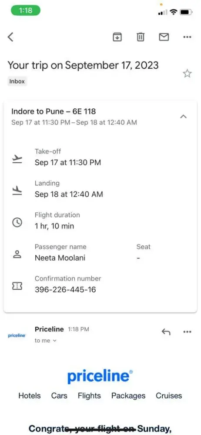Open the top more options menu
201x435 pixels.
coord(188,37)
